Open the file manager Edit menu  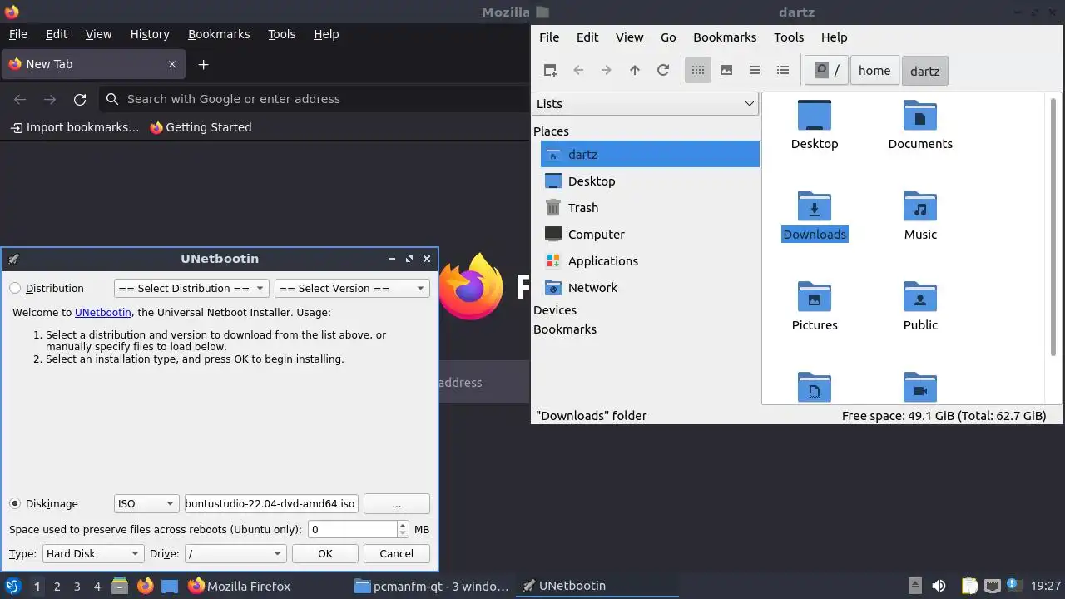pyautogui.click(x=587, y=37)
